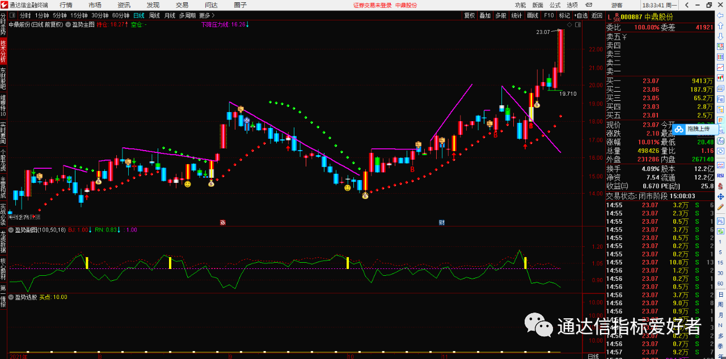Image resolution: width=726 pixels, height=359 pixels.
Task: Open the 主营构成 left sidebar tab
Action: point(3,187)
